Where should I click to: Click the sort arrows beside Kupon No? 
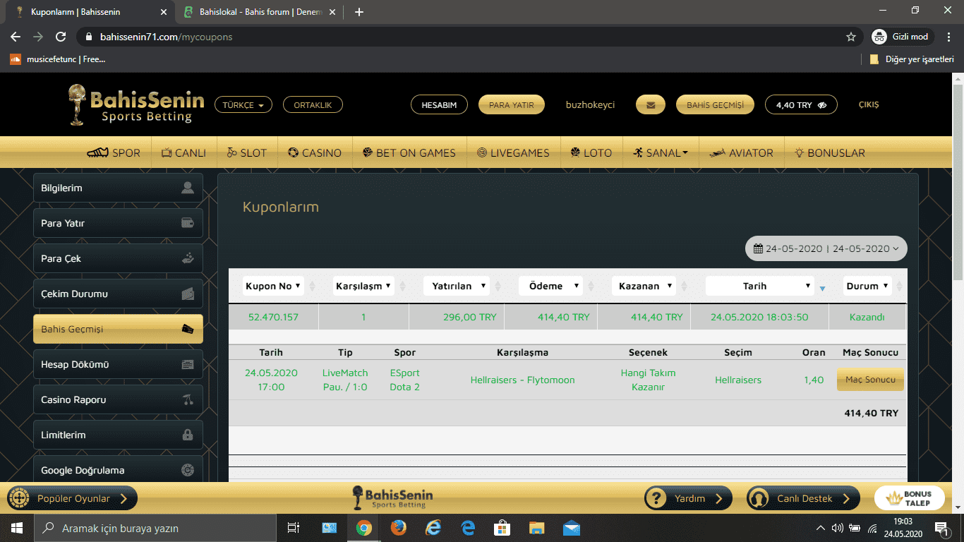[312, 287]
